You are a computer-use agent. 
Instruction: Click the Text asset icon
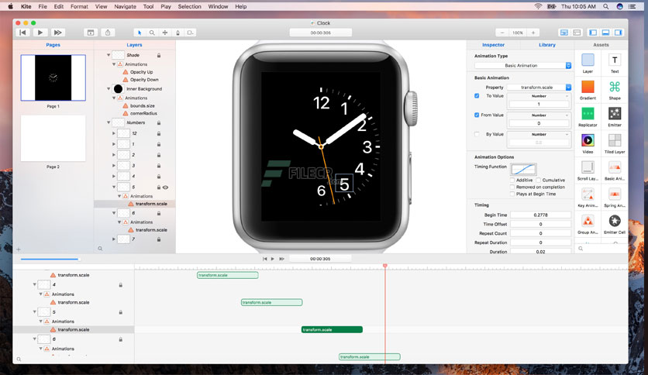pyautogui.click(x=614, y=60)
